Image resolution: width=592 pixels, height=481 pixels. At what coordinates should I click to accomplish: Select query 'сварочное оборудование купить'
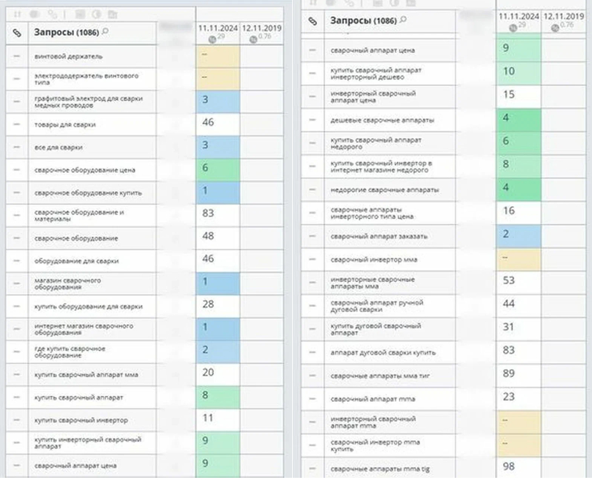89,193
